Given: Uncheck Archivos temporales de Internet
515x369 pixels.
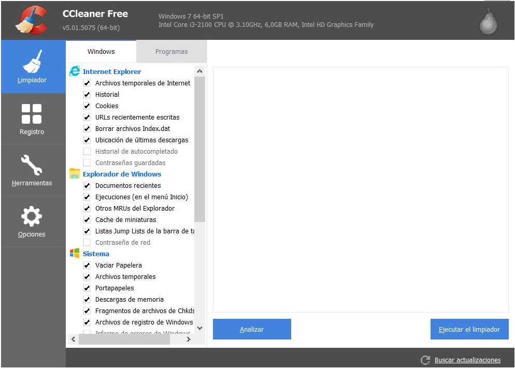Looking at the screenshot, I should pyautogui.click(x=87, y=83).
